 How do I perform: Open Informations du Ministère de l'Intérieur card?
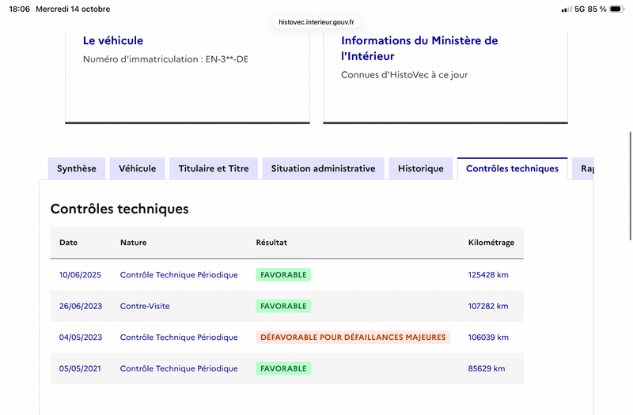pyautogui.click(x=419, y=48)
